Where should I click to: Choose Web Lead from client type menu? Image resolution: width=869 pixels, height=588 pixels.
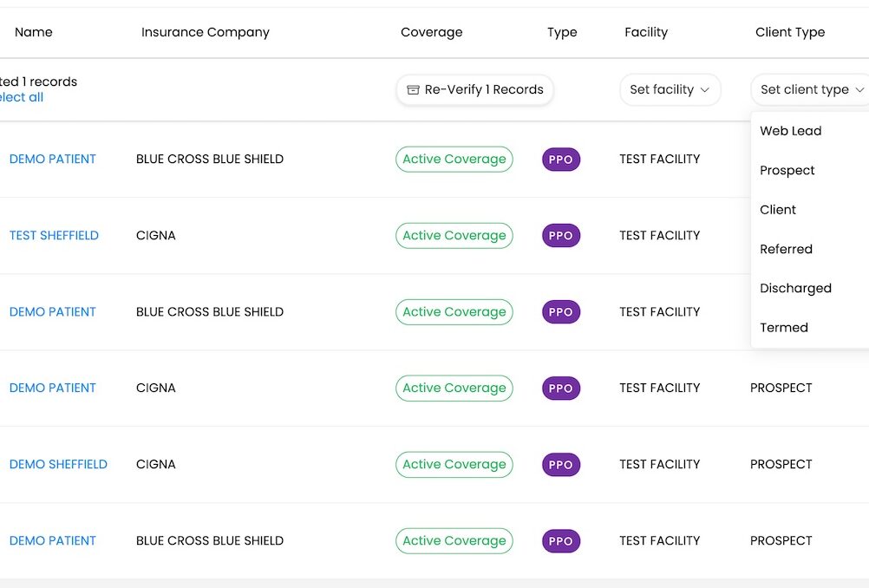click(x=790, y=131)
